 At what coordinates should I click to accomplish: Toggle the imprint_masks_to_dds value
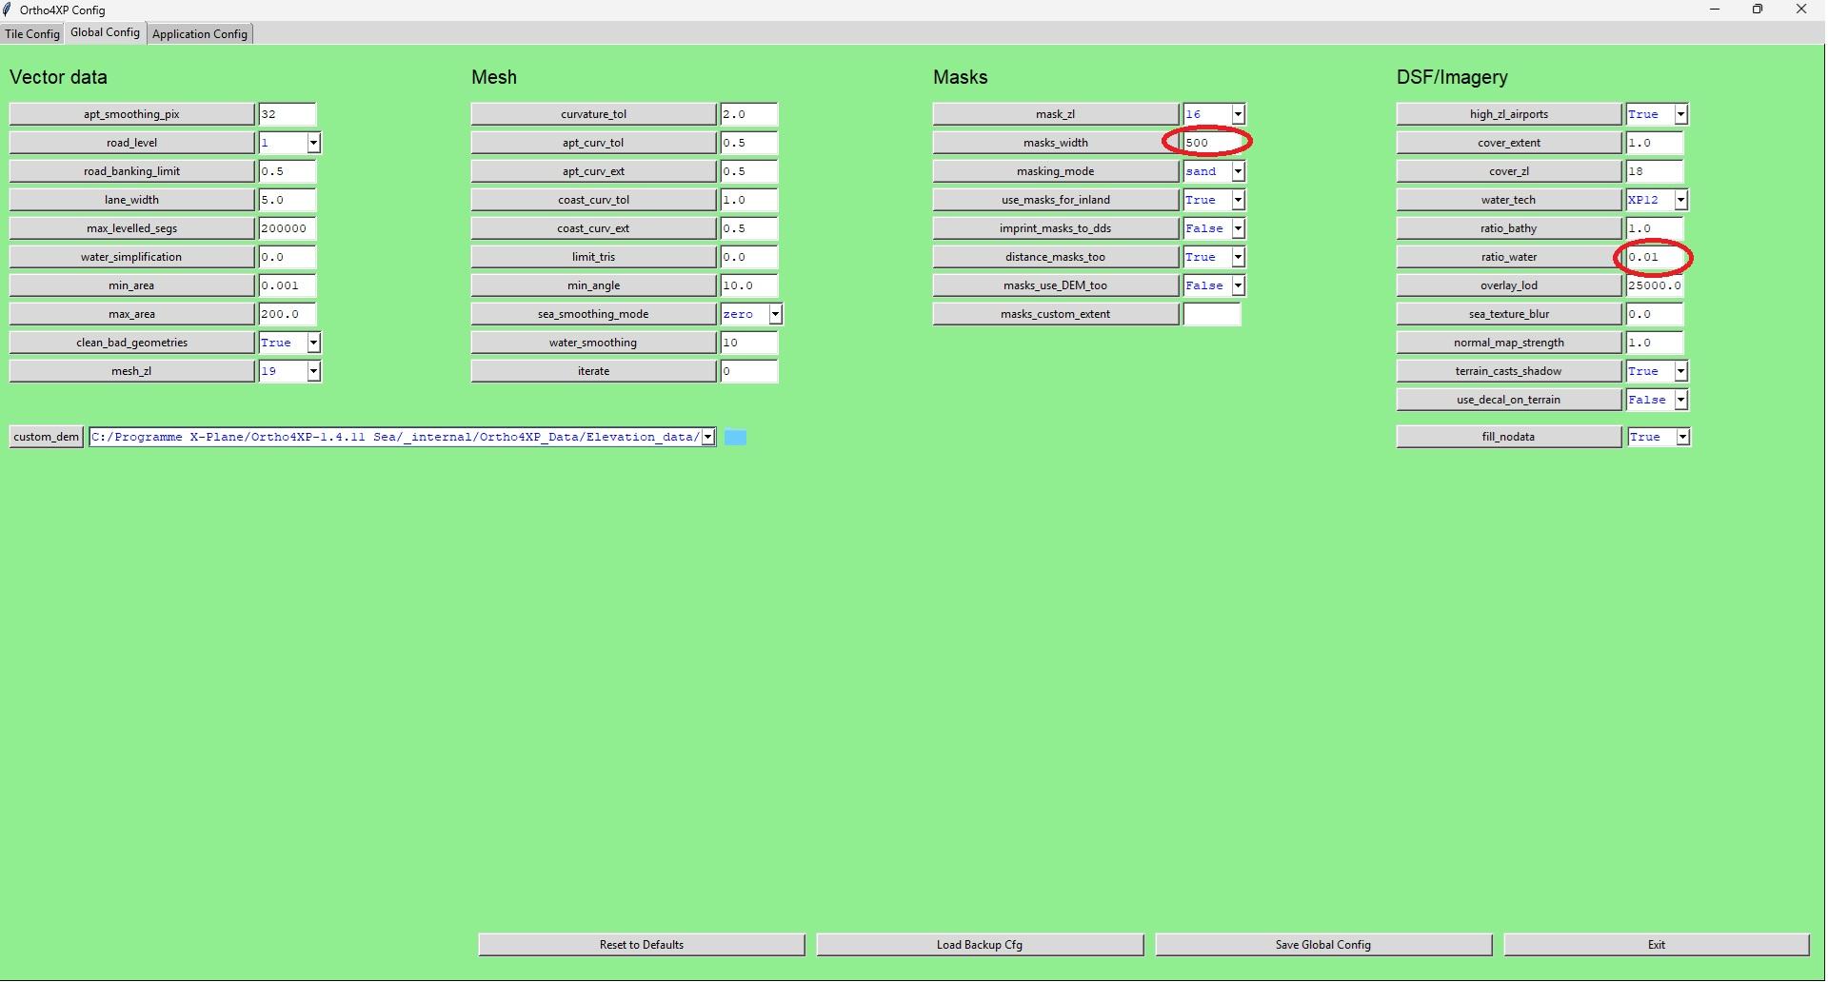click(1238, 228)
